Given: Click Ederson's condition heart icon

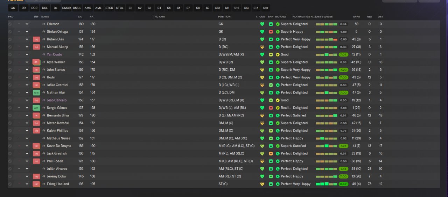Looking at the screenshot, I should point(262,24).
